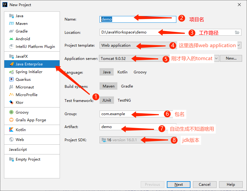Select Empty Project label
This screenshot has width=247, height=191.
(28, 159)
